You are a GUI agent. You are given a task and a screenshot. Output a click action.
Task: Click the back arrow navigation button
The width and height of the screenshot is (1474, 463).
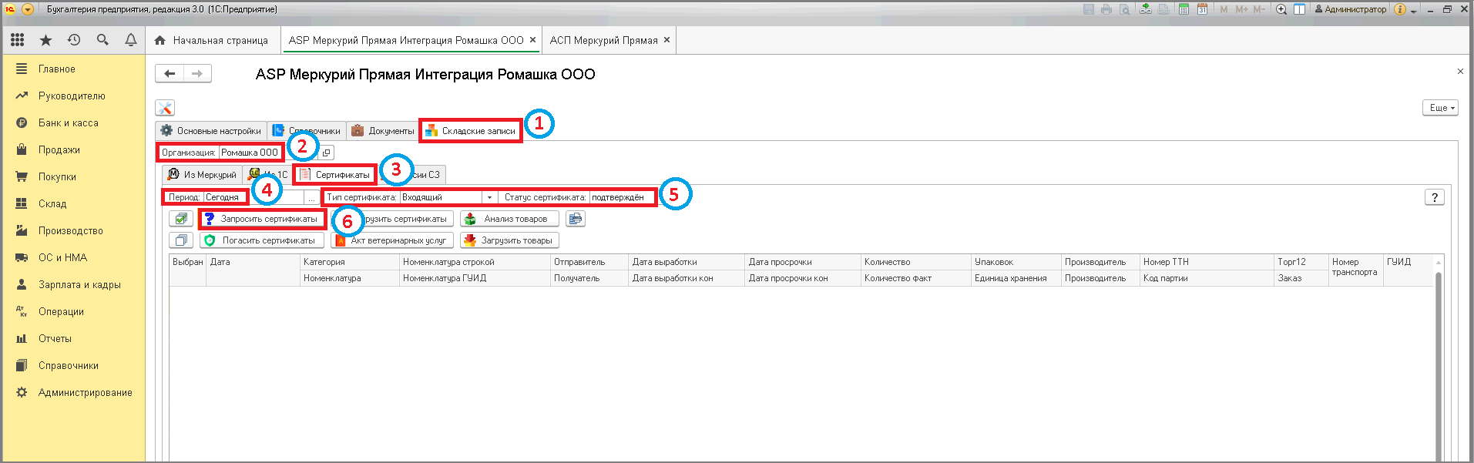click(x=170, y=73)
